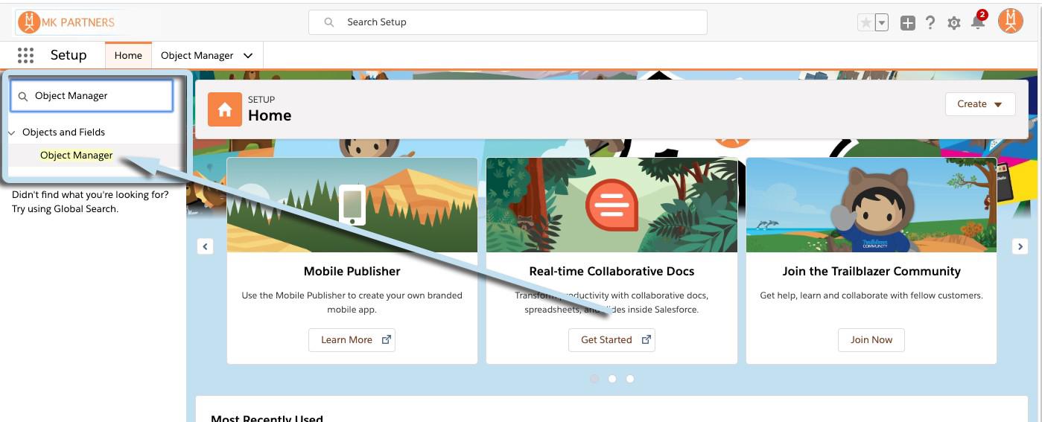The width and height of the screenshot is (1042, 422).
Task: Open the App Launcher grid icon
Action: tap(25, 55)
